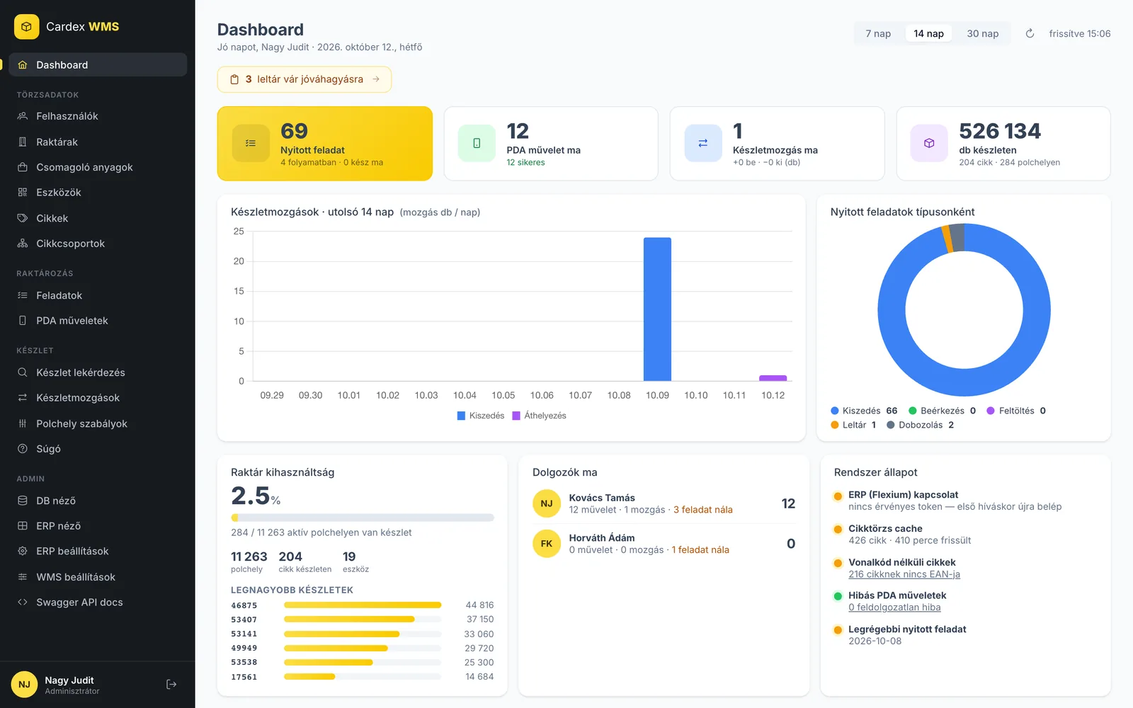Open Swagger API docs menu entry
The image size is (1133, 708).
point(98,603)
